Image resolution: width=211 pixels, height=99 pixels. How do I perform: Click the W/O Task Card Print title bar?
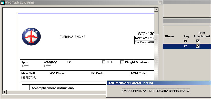[x=81, y=2]
